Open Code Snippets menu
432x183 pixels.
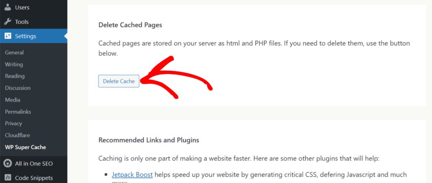coord(34,178)
